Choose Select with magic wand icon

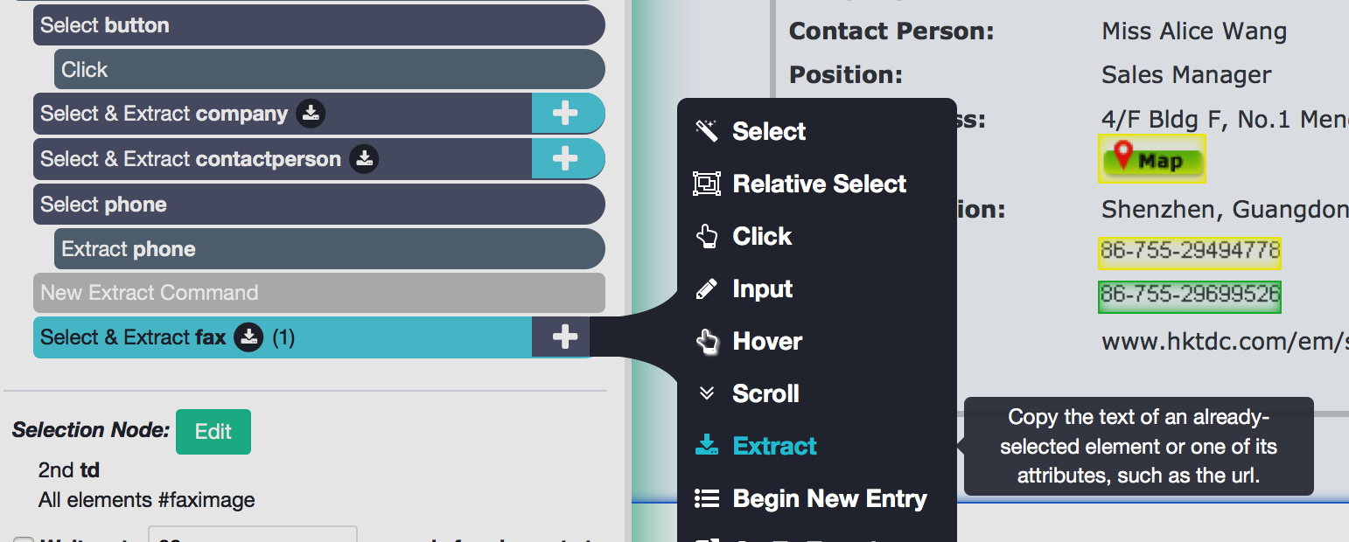pos(706,131)
